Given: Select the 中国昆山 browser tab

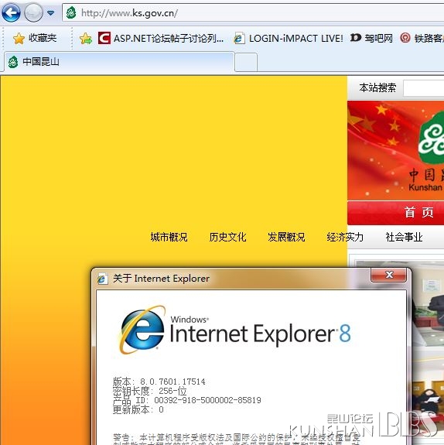Looking at the screenshot, I should point(119,62).
